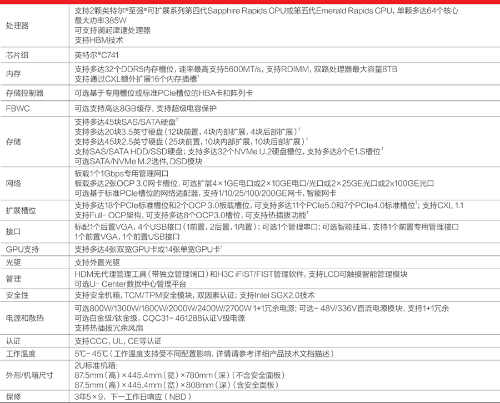Click the 支持CCC, UL, CE等认证 value
The width and height of the screenshot is (500, 403).
point(118,341)
